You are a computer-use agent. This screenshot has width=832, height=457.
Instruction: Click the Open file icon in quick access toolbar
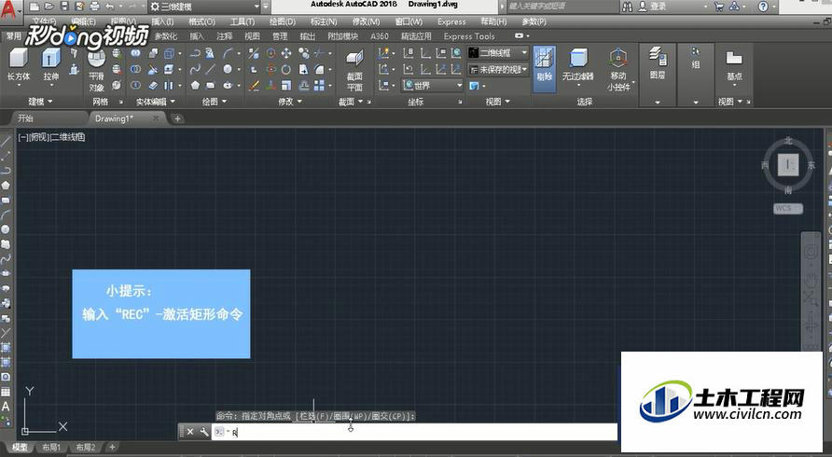49,7
